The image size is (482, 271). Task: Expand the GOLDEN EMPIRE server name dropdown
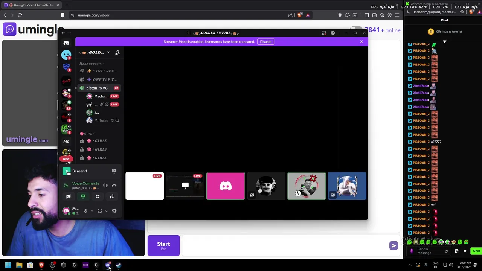coord(108,53)
